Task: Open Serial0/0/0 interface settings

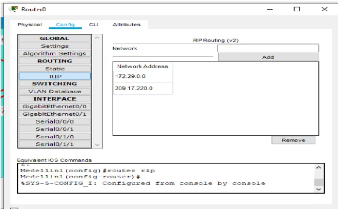Action: (54, 121)
